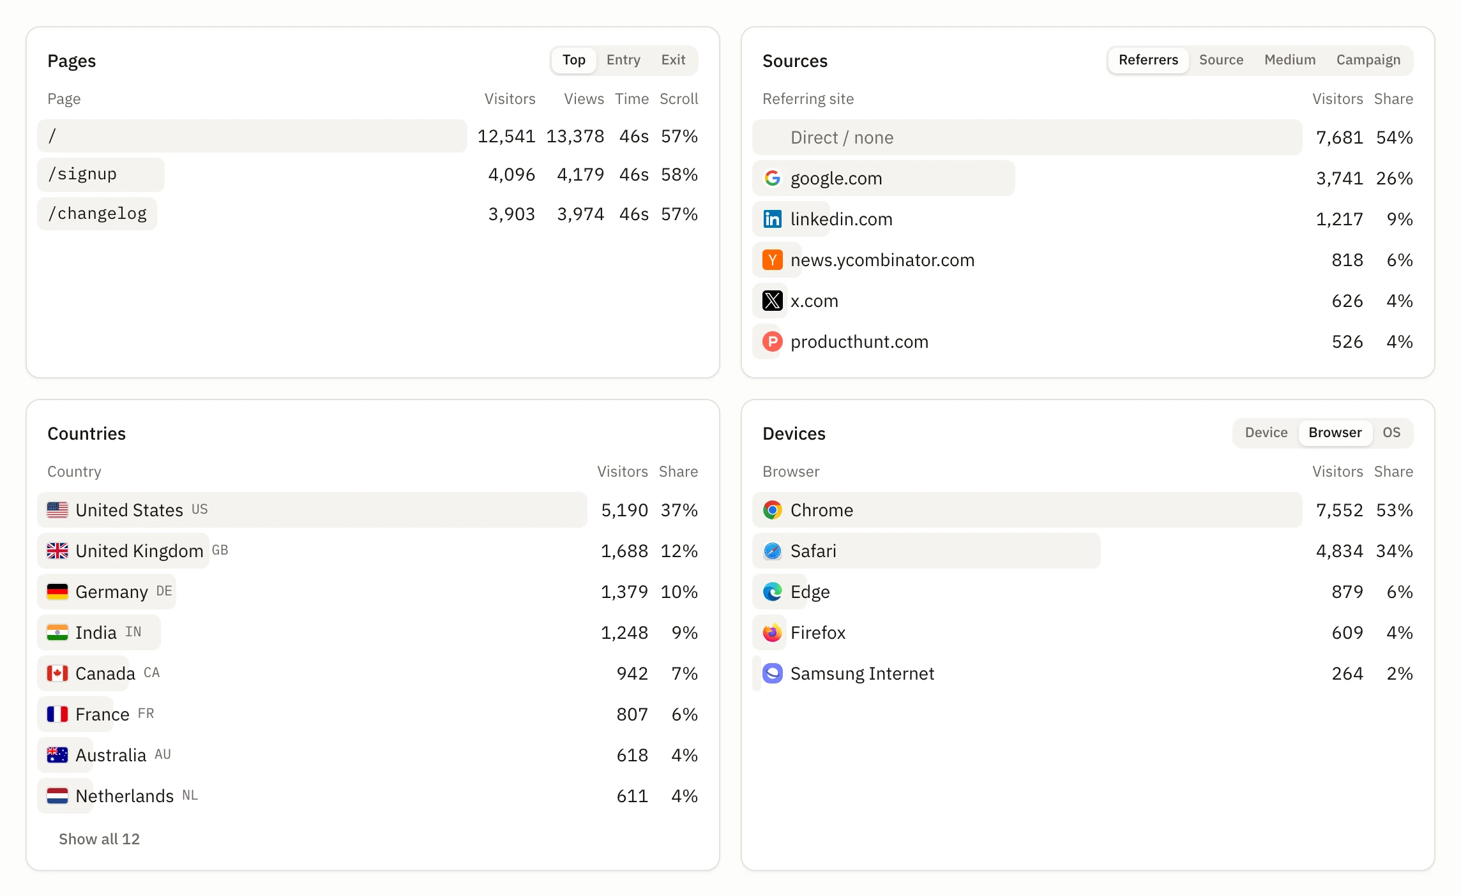Click the X logo icon

772,301
